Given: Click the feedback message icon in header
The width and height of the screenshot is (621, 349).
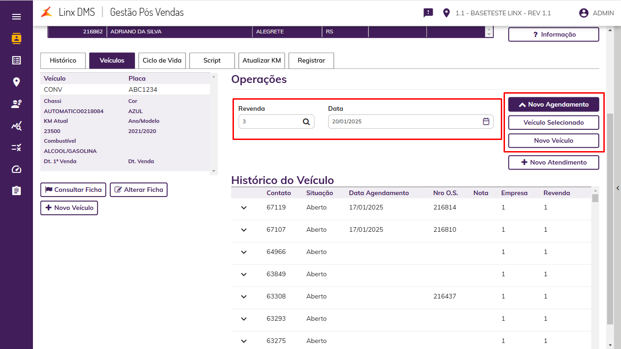Looking at the screenshot, I should [x=428, y=13].
